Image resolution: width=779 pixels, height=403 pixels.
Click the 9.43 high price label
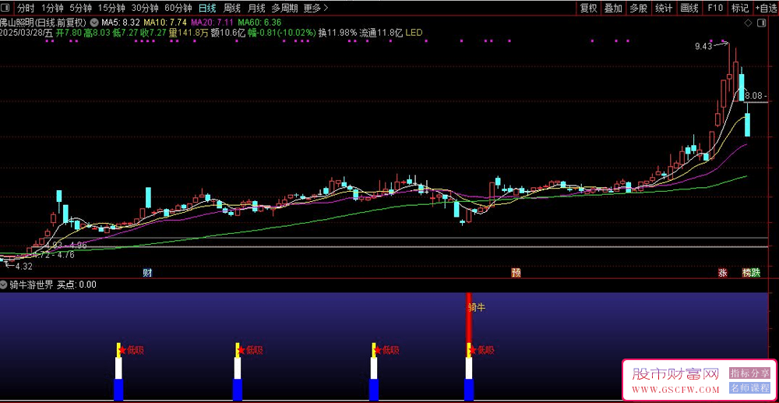703,46
